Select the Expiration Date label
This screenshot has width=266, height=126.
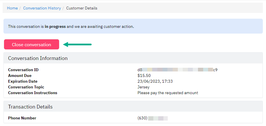pos(23,81)
